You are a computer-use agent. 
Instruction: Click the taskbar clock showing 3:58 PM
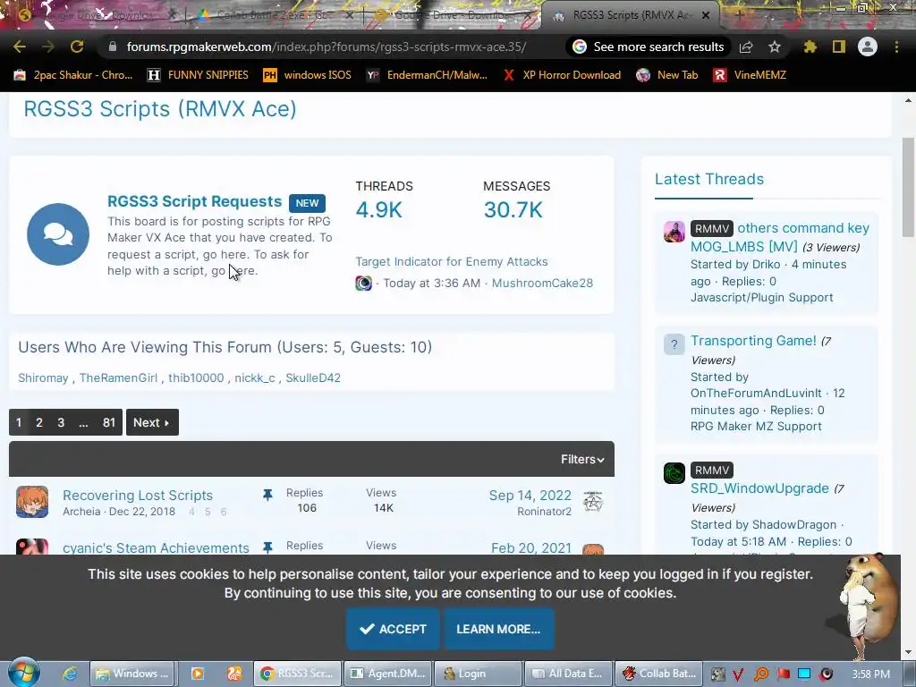(870, 674)
